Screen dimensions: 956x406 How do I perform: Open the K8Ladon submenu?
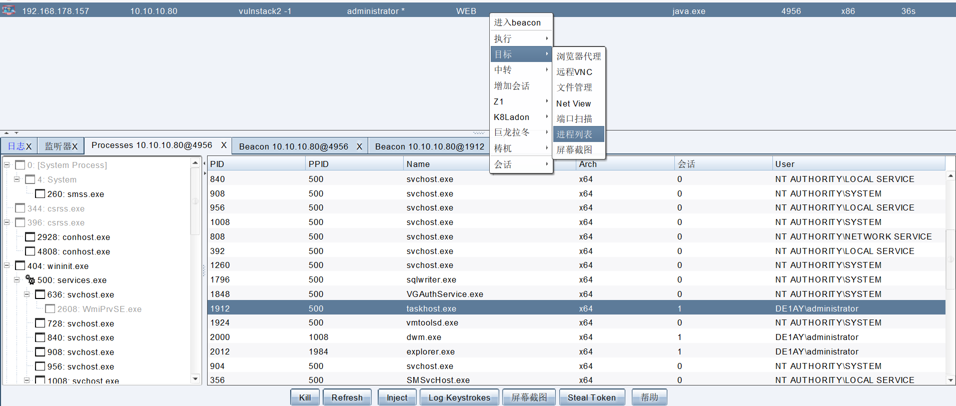[521, 117]
